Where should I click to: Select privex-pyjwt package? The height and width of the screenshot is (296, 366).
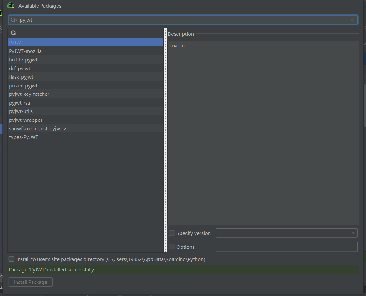[x=86, y=85]
